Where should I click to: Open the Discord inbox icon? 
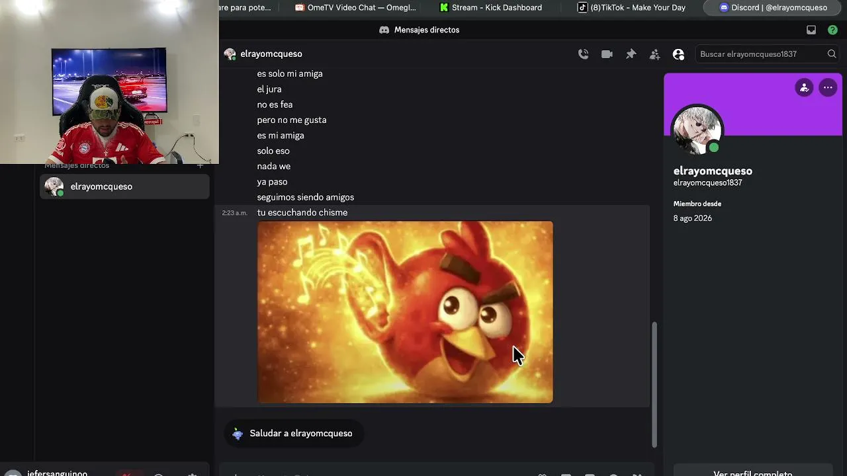pos(811,30)
